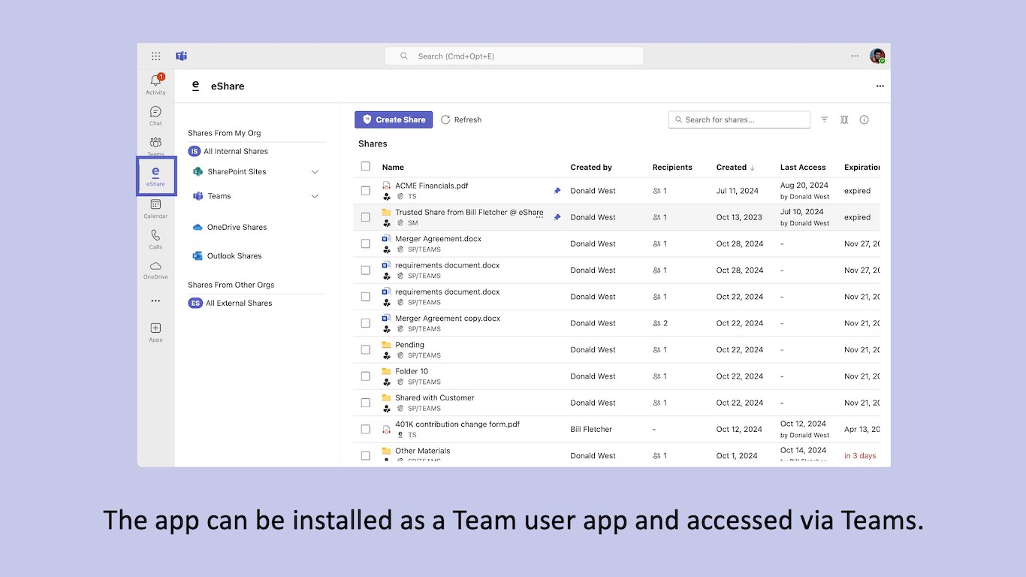Click the Refresh button

[461, 119]
